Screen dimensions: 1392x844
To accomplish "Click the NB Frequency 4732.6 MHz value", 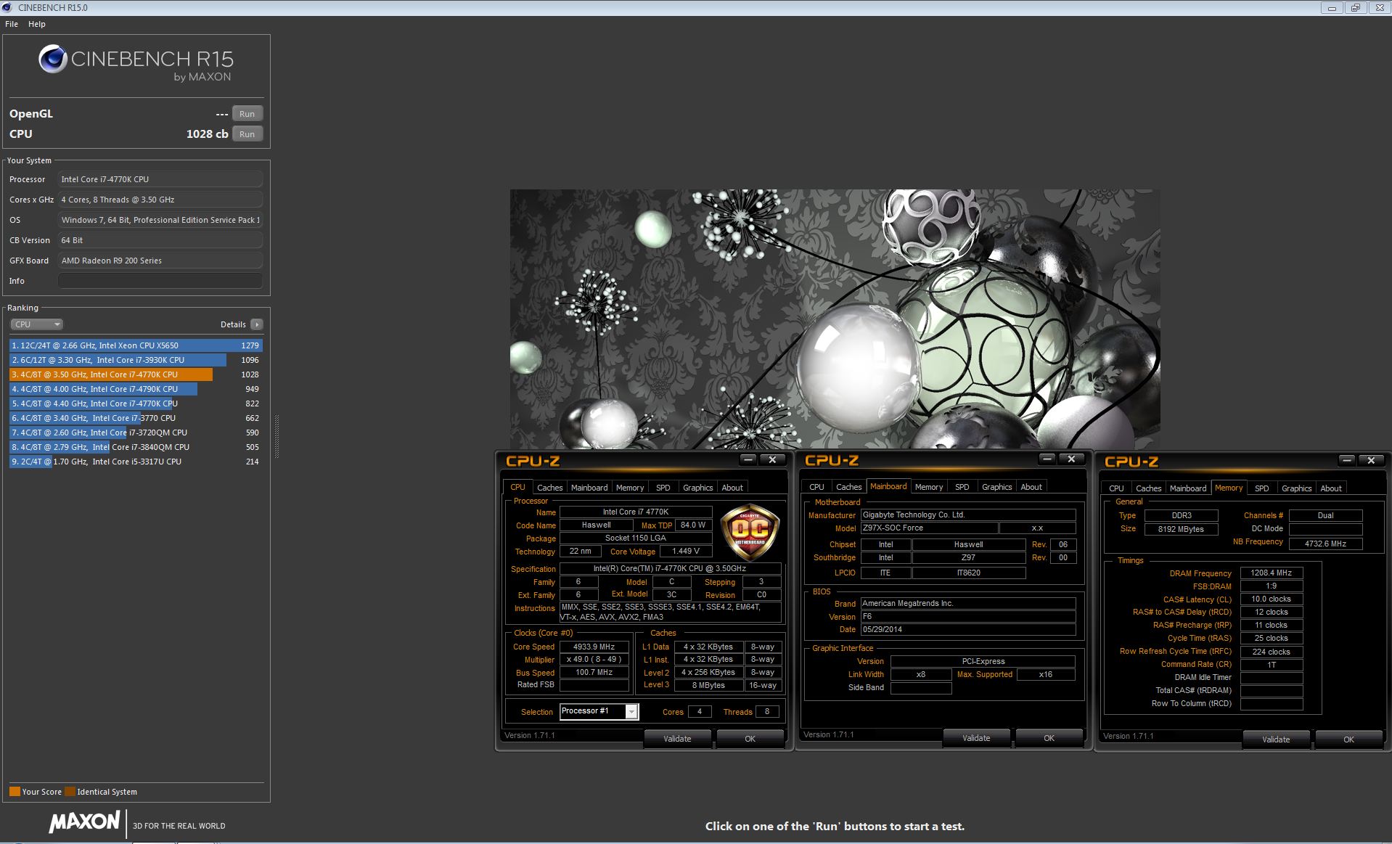I will 1325,544.
